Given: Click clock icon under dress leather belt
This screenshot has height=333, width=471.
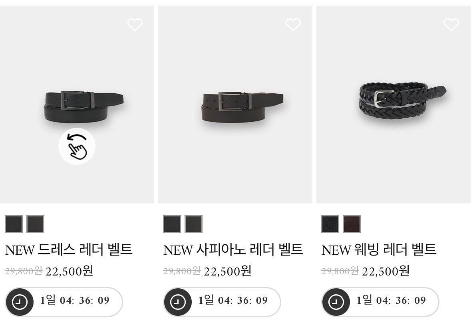Looking at the screenshot, I should click(20, 302).
